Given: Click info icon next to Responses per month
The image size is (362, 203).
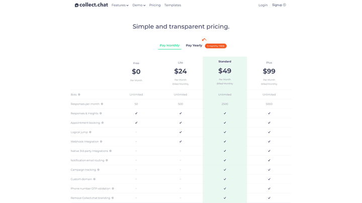Looking at the screenshot, I should click(102, 104).
